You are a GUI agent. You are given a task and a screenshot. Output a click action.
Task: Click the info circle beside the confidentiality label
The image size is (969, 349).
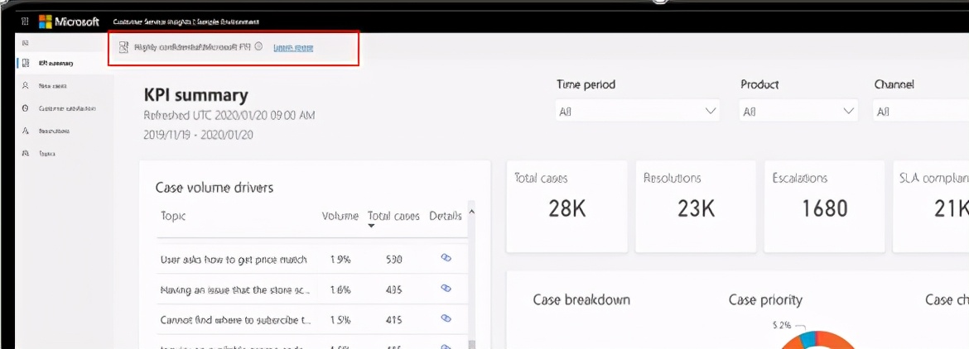[259, 46]
